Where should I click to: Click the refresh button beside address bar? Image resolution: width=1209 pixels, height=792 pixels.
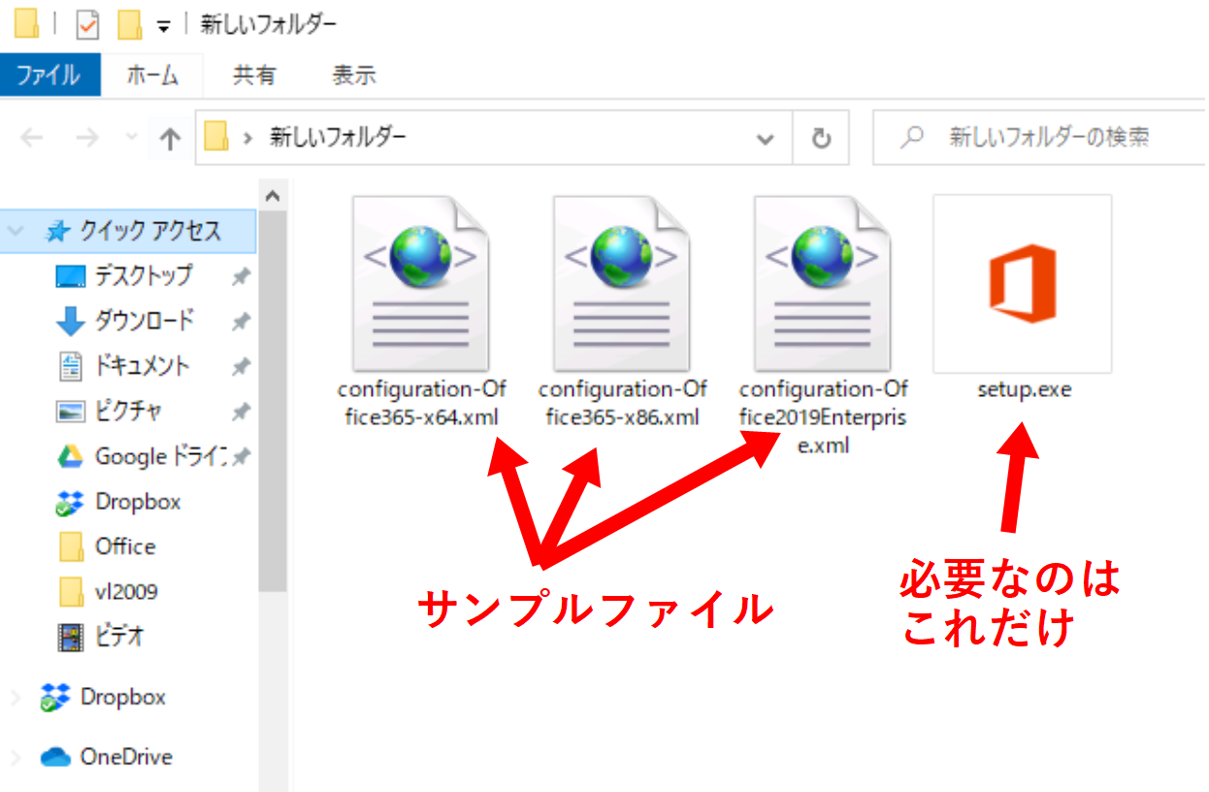821,139
